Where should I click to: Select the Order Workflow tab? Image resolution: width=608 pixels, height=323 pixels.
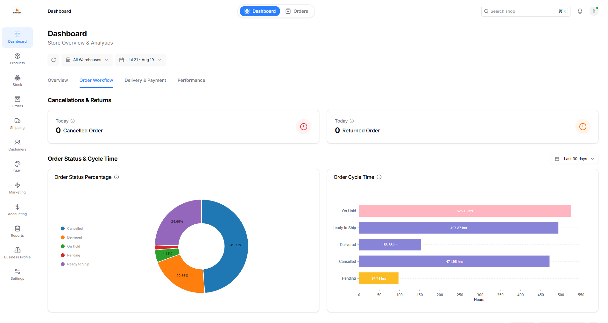tap(96, 80)
